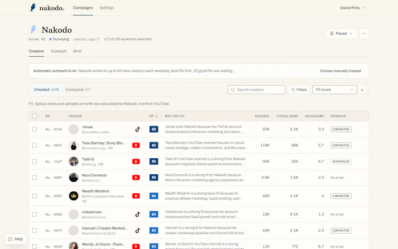Click Choose manually instead
Viewport: 398px width, 249px height.
(x=340, y=71)
